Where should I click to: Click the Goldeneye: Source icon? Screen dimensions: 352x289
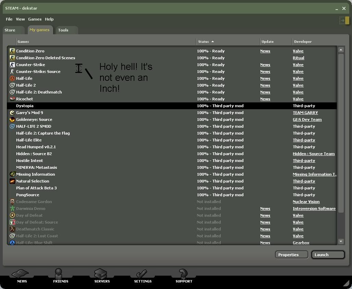tap(12, 120)
